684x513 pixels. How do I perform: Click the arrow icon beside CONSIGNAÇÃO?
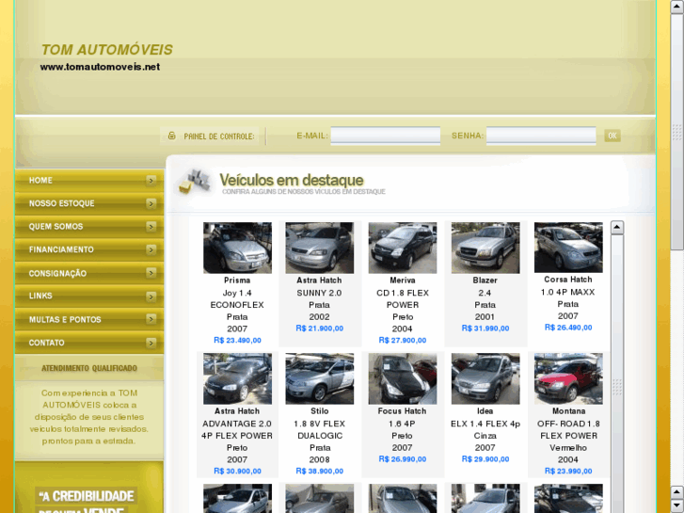(151, 273)
